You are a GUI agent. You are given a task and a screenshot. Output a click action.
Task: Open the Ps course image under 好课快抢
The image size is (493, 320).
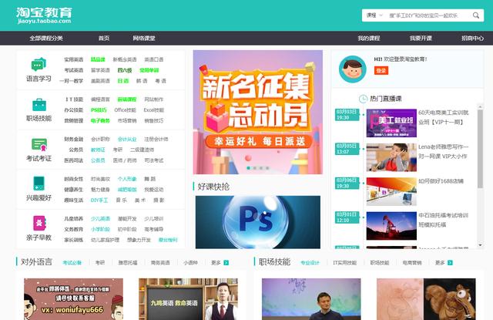click(258, 222)
